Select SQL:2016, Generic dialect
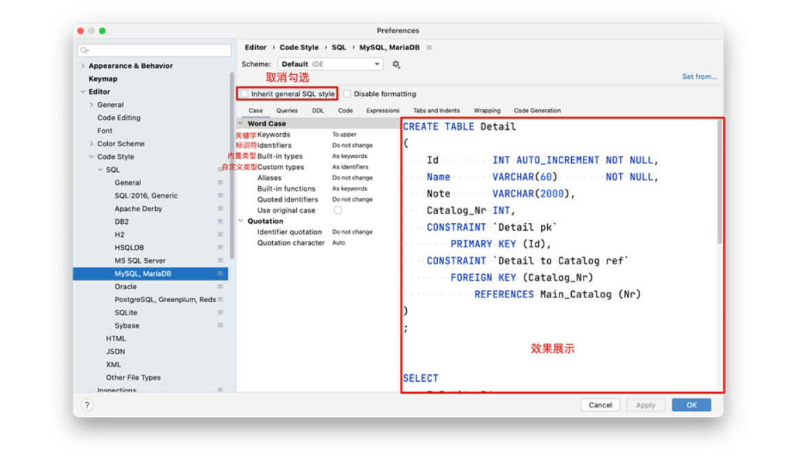The image size is (787, 456). (x=146, y=196)
